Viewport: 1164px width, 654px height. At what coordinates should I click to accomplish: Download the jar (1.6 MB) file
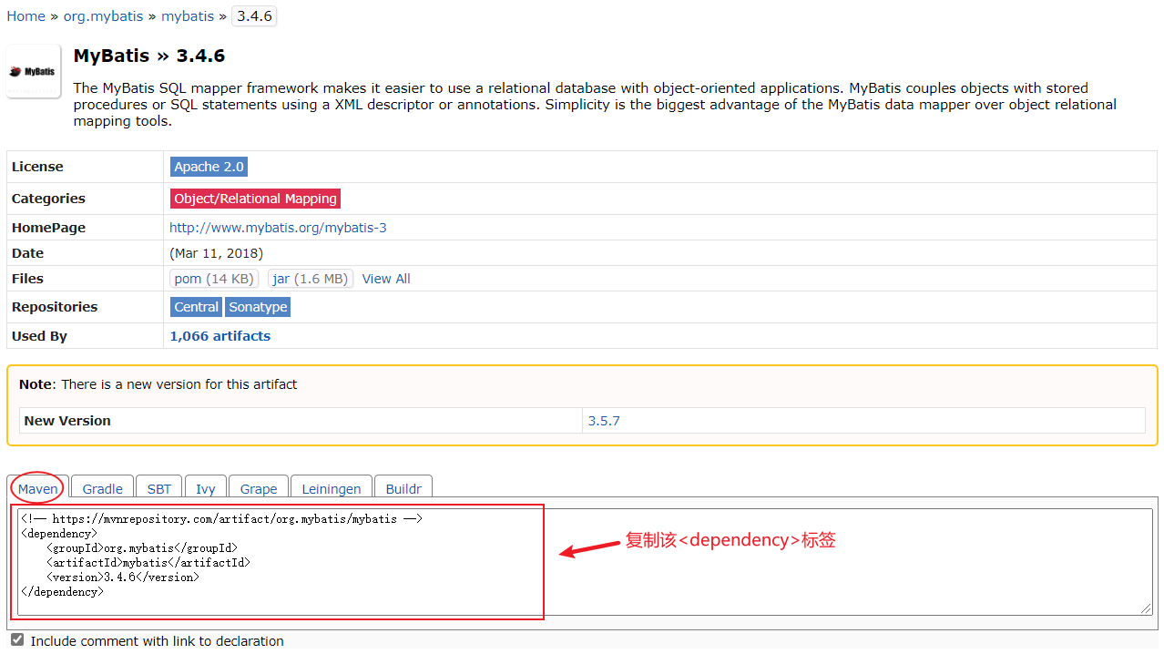tap(311, 279)
